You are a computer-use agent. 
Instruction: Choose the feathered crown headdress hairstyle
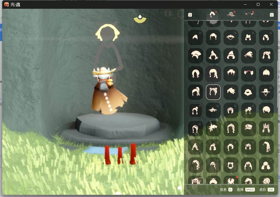(x=266, y=129)
